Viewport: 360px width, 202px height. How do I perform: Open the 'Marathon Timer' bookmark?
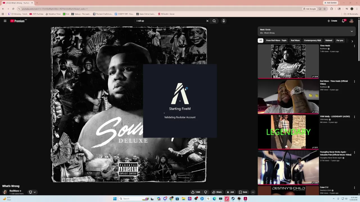coord(53,14)
